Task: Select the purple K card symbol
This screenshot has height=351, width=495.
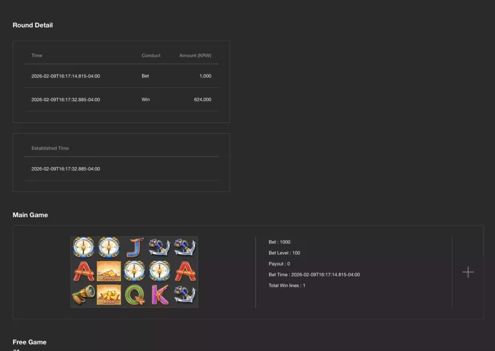Action: coord(160,295)
